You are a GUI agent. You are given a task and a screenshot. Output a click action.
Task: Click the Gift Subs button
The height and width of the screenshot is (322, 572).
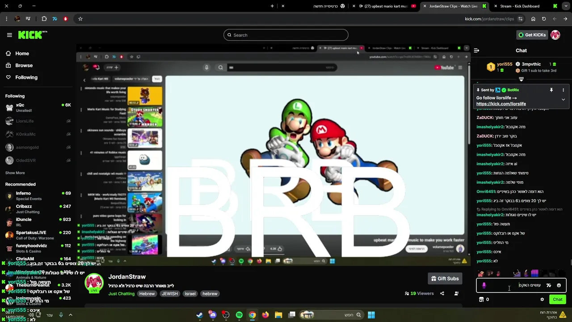point(445,278)
